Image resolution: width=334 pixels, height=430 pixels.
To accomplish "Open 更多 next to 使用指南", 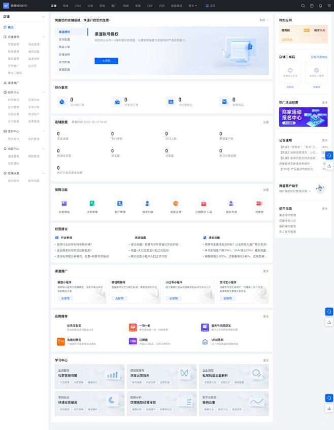I will coord(325,209).
